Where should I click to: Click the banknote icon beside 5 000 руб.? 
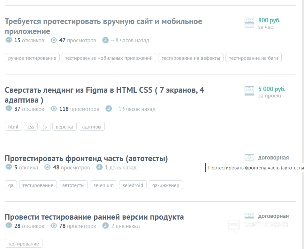point(249,91)
